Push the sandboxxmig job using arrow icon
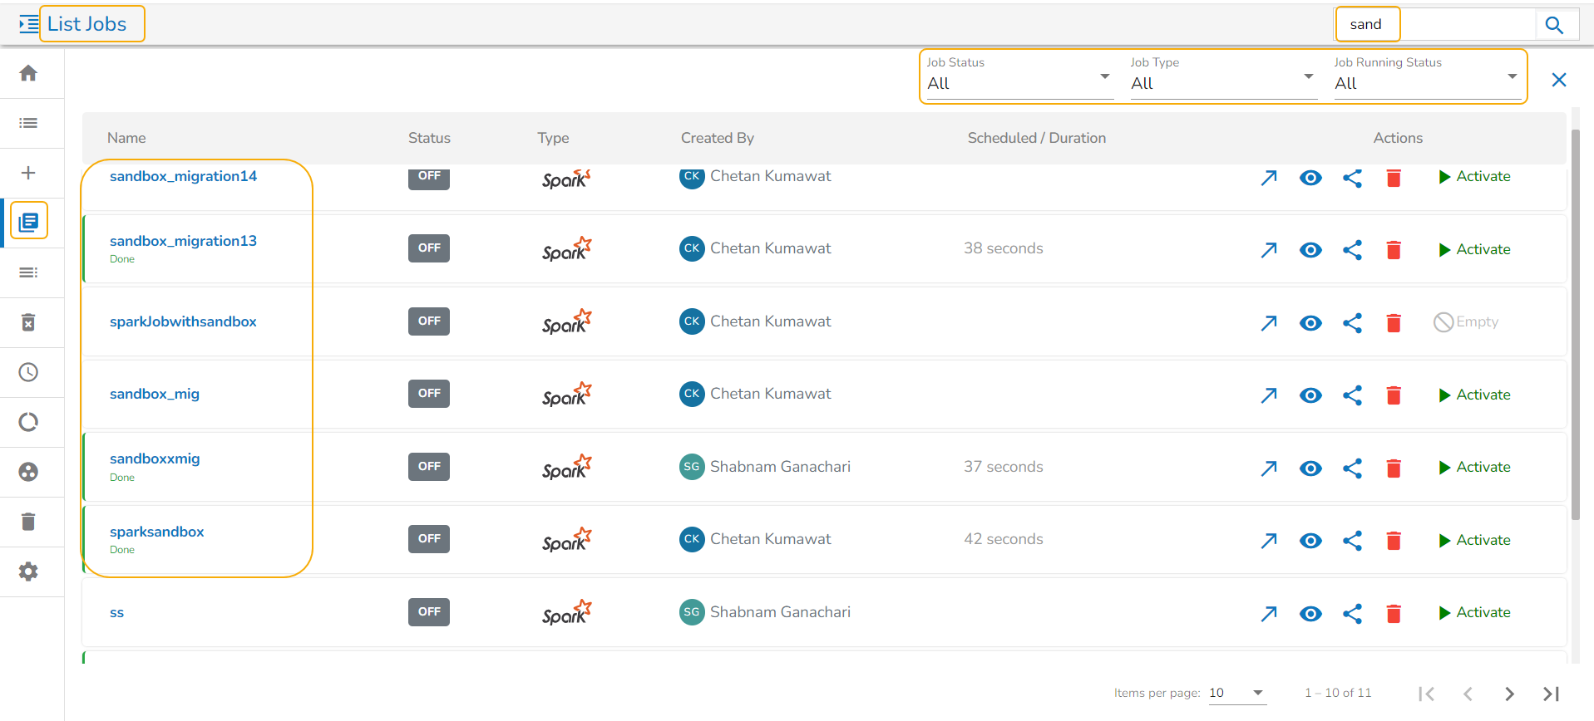 (x=1268, y=468)
